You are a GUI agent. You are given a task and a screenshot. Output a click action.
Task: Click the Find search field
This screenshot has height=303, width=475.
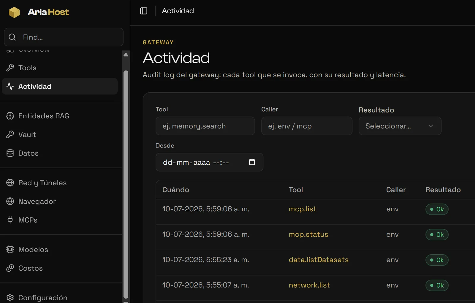click(64, 37)
